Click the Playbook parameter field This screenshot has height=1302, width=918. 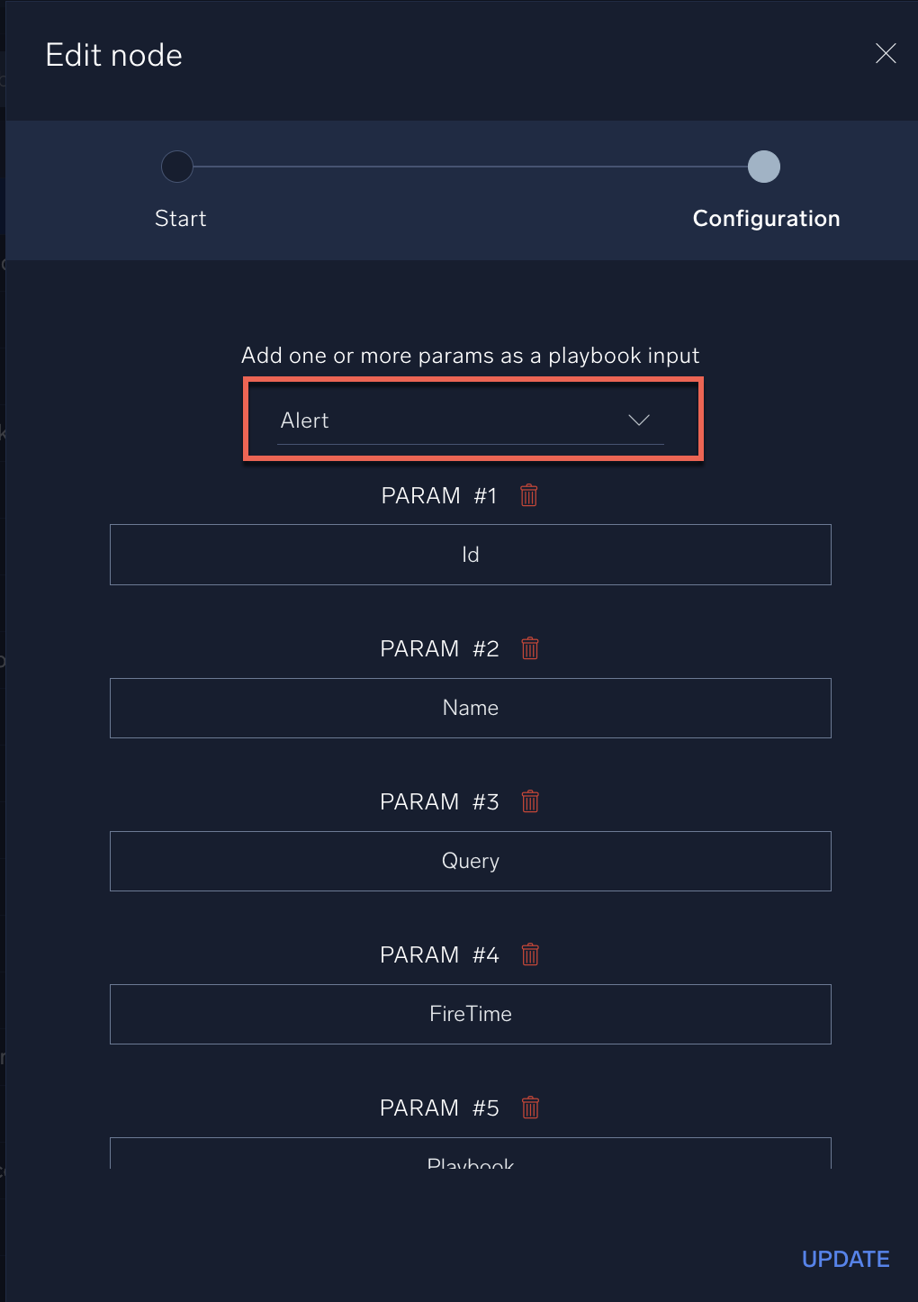pyautogui.click(x=470, y=1161)
